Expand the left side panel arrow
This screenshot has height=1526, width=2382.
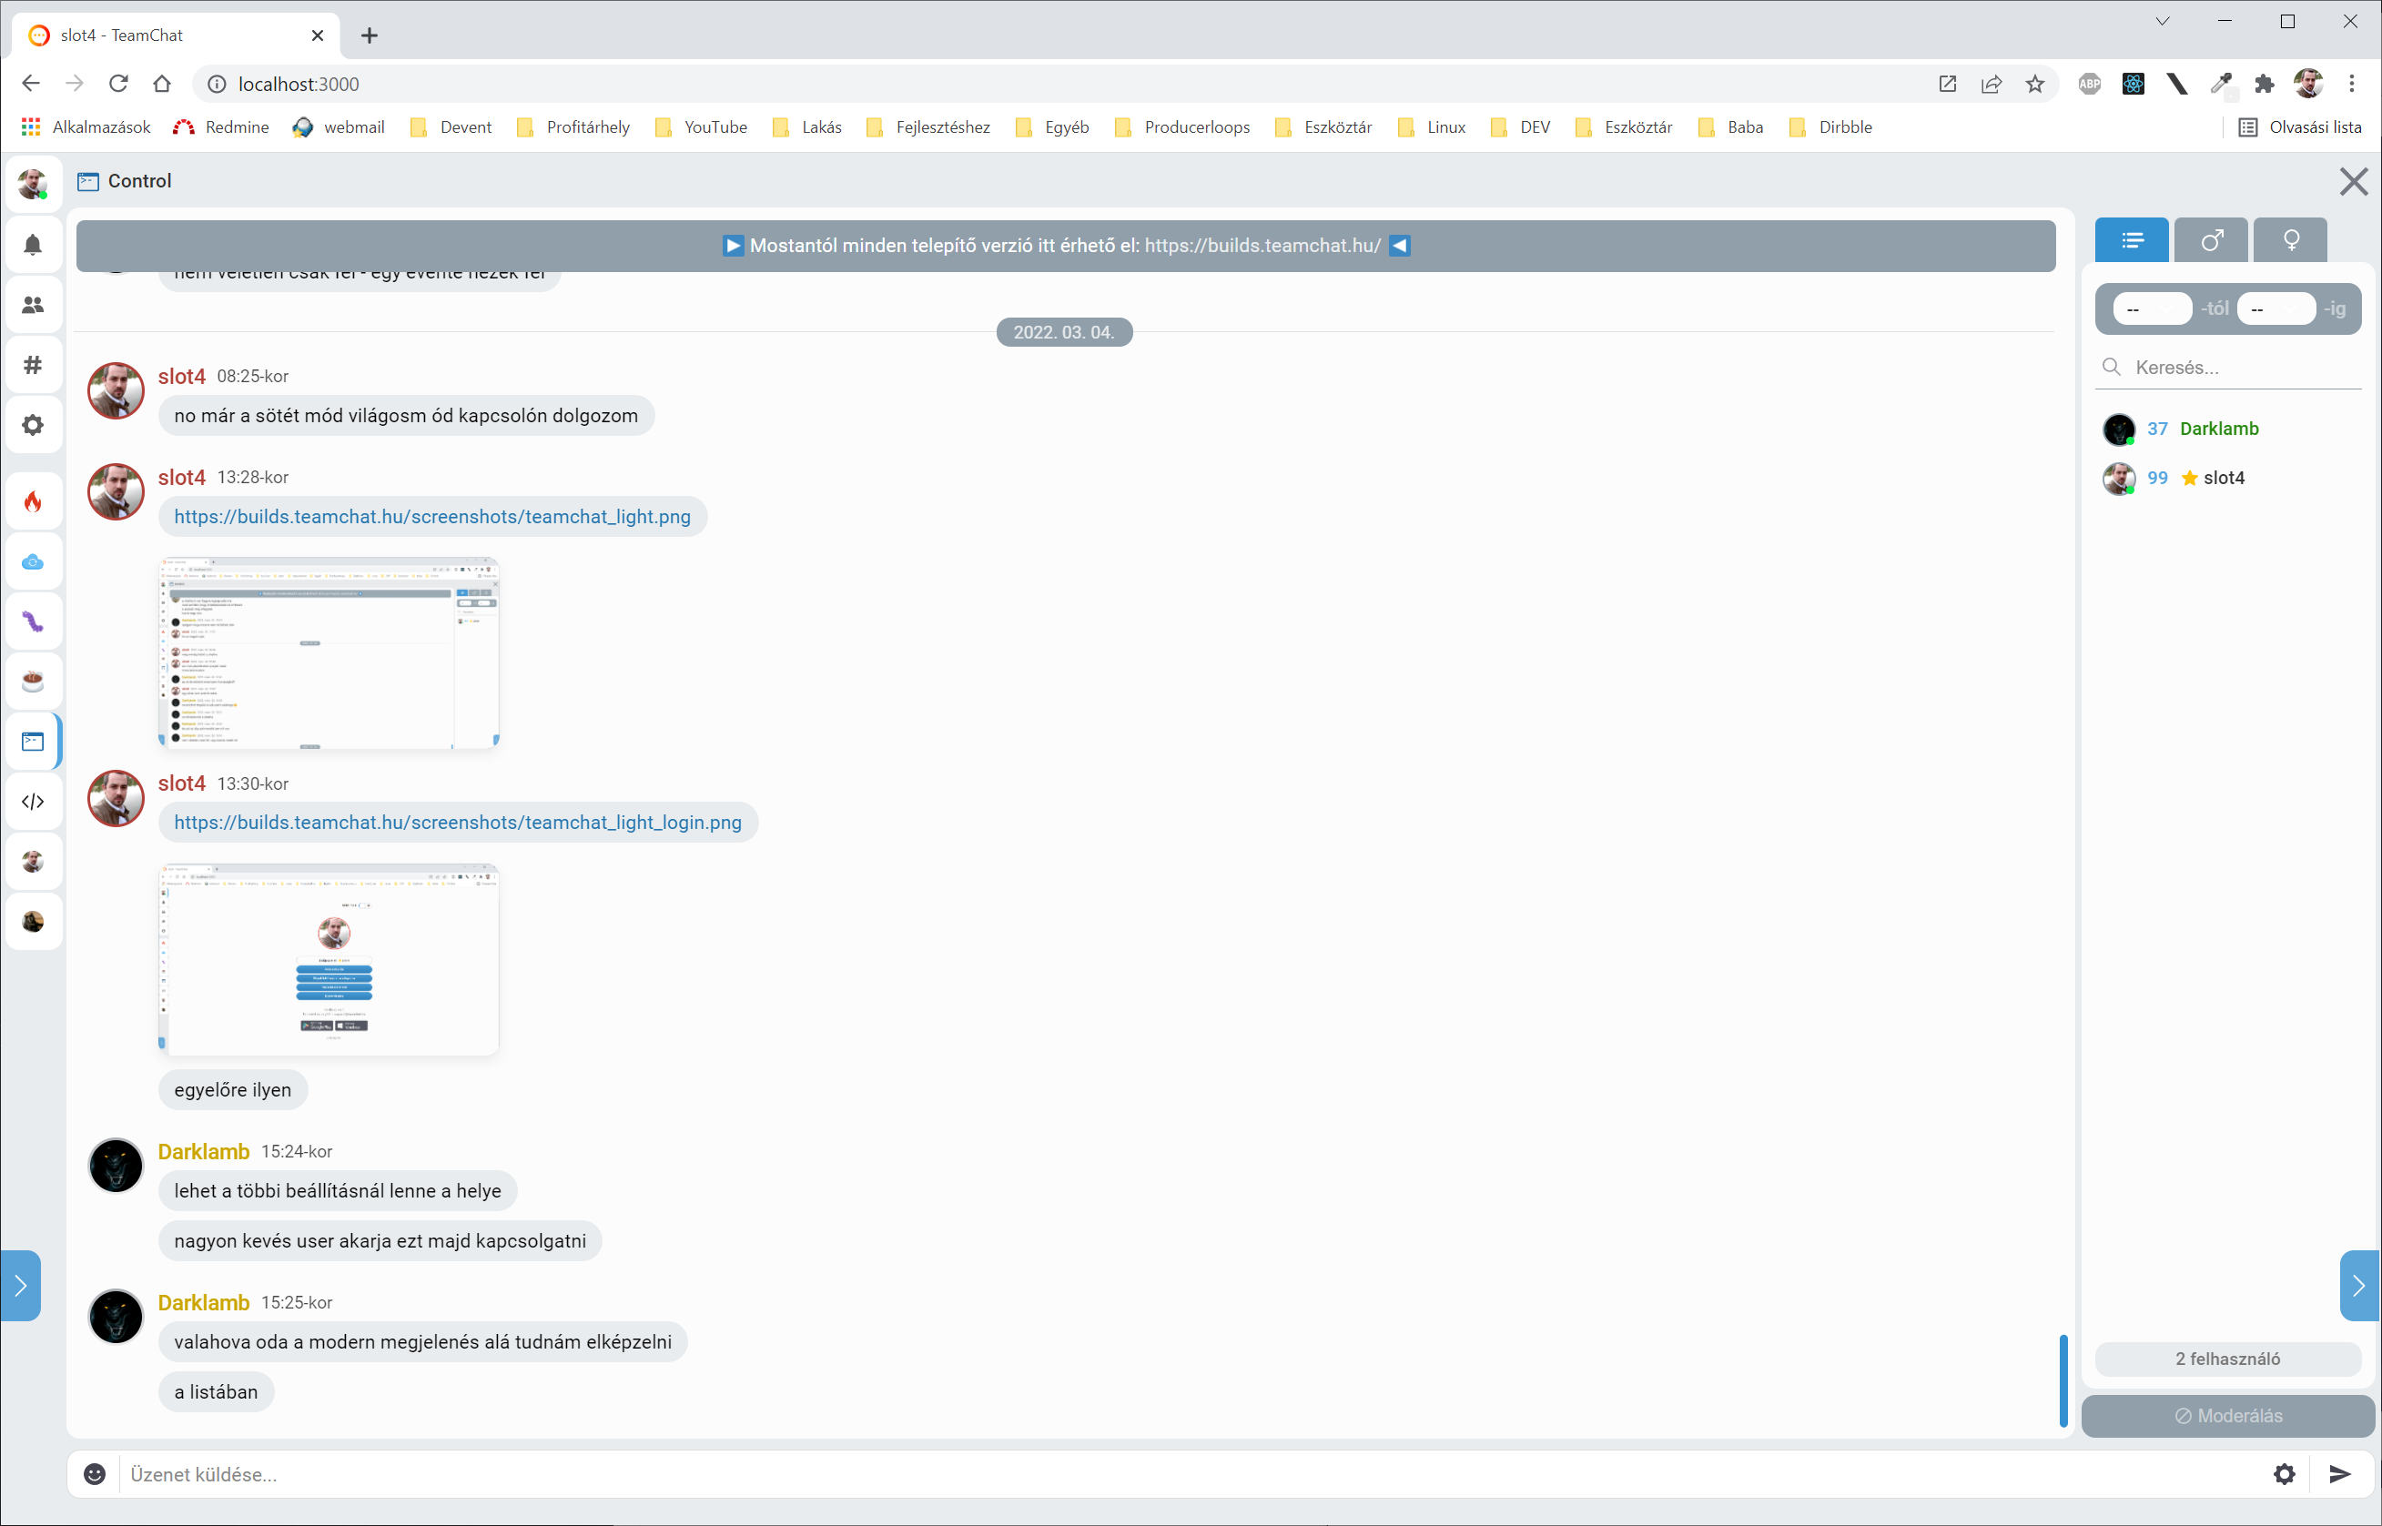pyautogui.click(x=21, y=1285)
